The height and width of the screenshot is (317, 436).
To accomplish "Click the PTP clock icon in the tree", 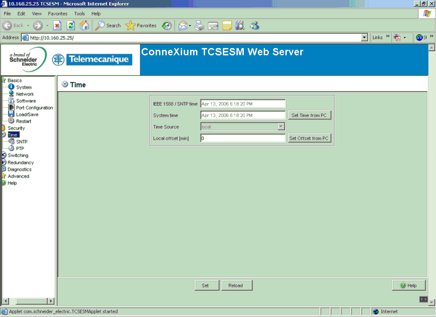I will (11, 148).
